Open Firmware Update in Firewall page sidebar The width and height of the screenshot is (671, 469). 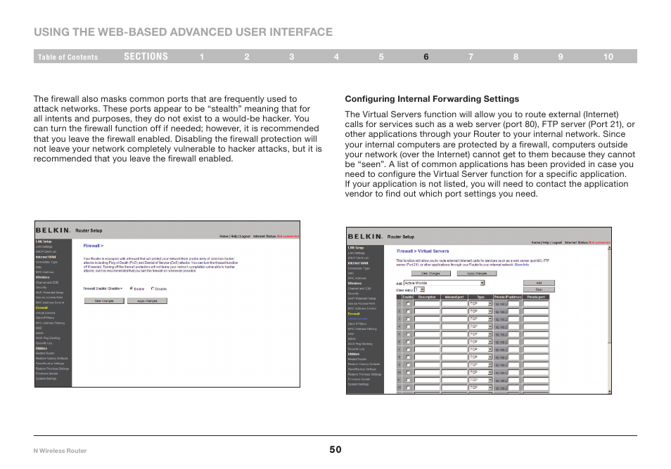click(x=46, y=374)
